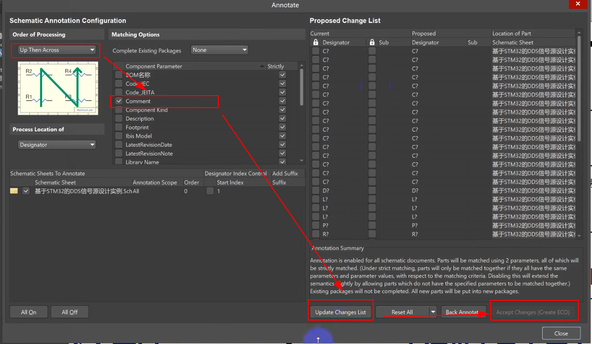Click the Proposed Change List scroll down arrow
This screenshot has width=592, height=344.
click(579, 235)
